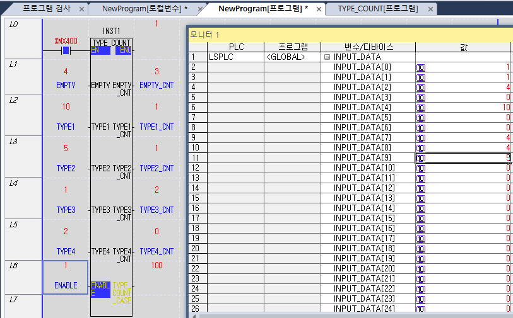Select the EMPTY_CNT output variable
This screenshot has width=513, height=318.
[x=156, y=85]
